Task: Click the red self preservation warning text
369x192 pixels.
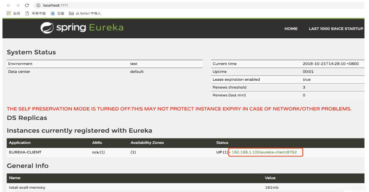Action: (179, 109)
